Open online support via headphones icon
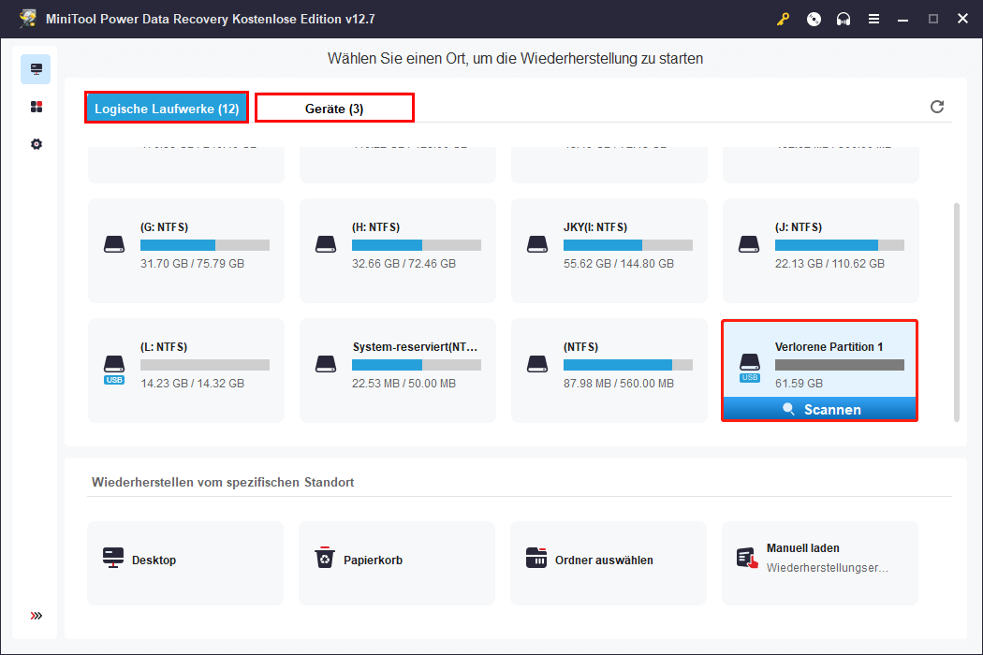This screenshot has width=983, height=655. (x=844, y=18)
